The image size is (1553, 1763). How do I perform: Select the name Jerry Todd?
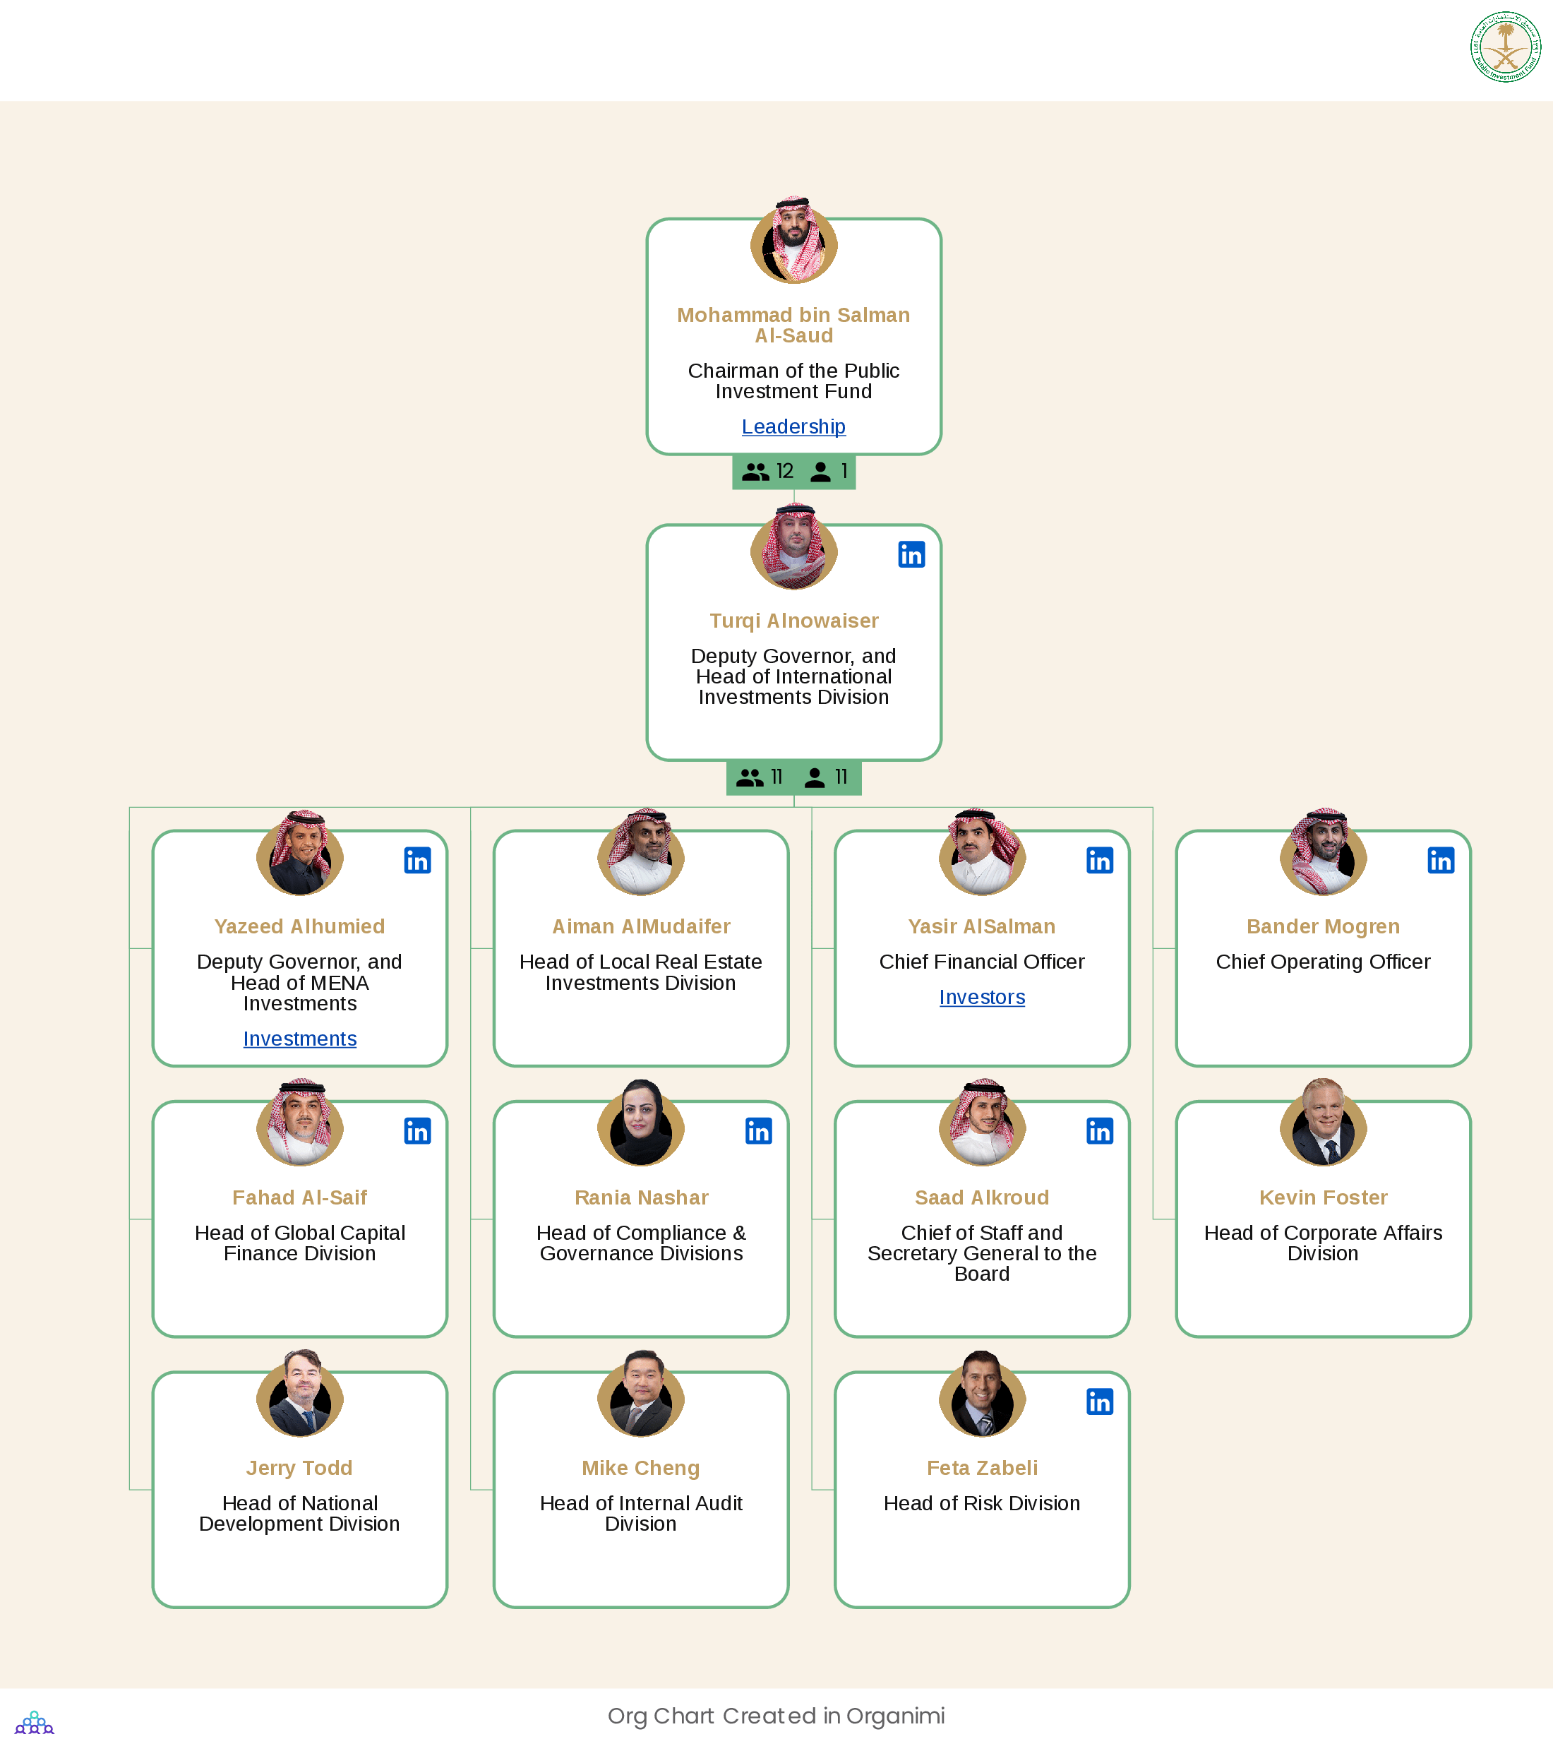click(x=300, y=1468)
